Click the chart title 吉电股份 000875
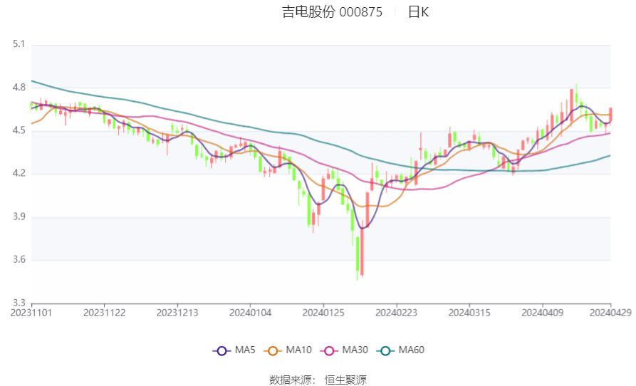Image resolution: width=636 pixels, height=386 pixels. [332, 12]
